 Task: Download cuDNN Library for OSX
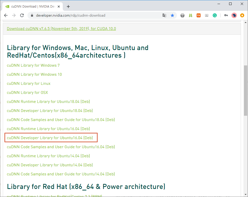(27, 93)
